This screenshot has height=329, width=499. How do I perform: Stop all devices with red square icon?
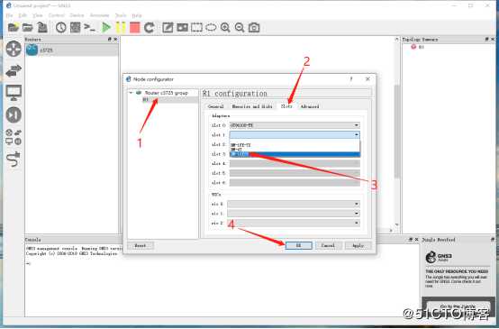pyautogui.click(x=134, y=28)
